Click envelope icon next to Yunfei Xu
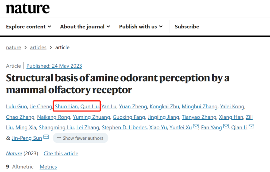The height and width of the screenshot is (172, 270). pos(195,126)
